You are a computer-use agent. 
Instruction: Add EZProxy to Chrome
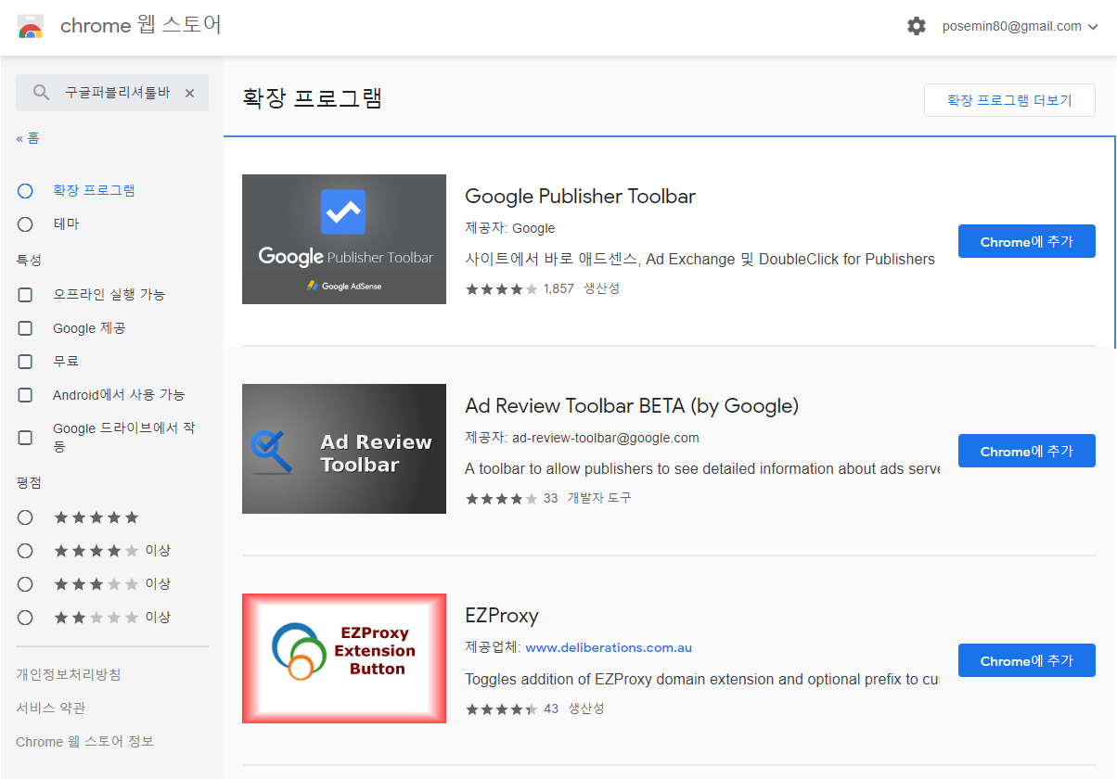(1027, 660)
